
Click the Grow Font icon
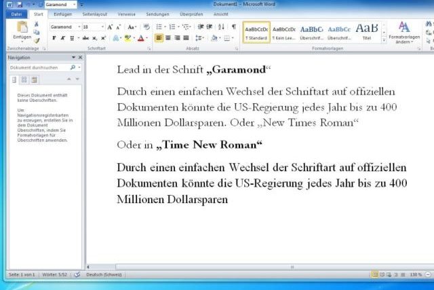tap(110, 27)
